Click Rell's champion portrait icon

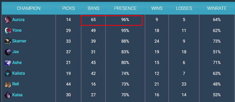(x=8, y=84)
